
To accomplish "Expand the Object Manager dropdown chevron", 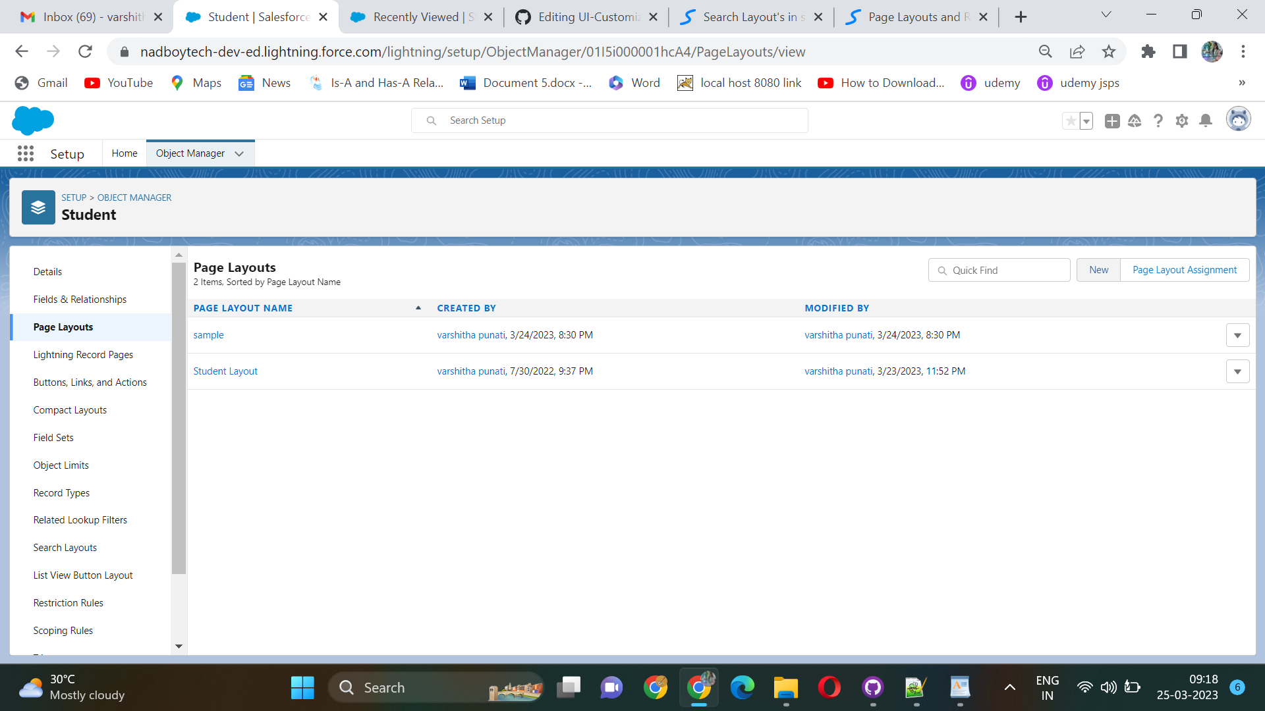I will pyautogui.click(x=239, y=153).
